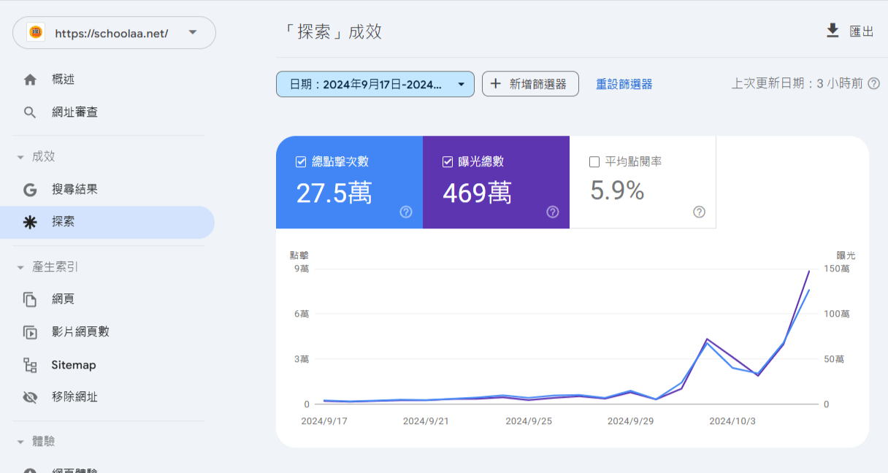The height and width of the screenshot is (473, 888).
Task: Click the Sitemap tree icon
Action: coord(30,365)
